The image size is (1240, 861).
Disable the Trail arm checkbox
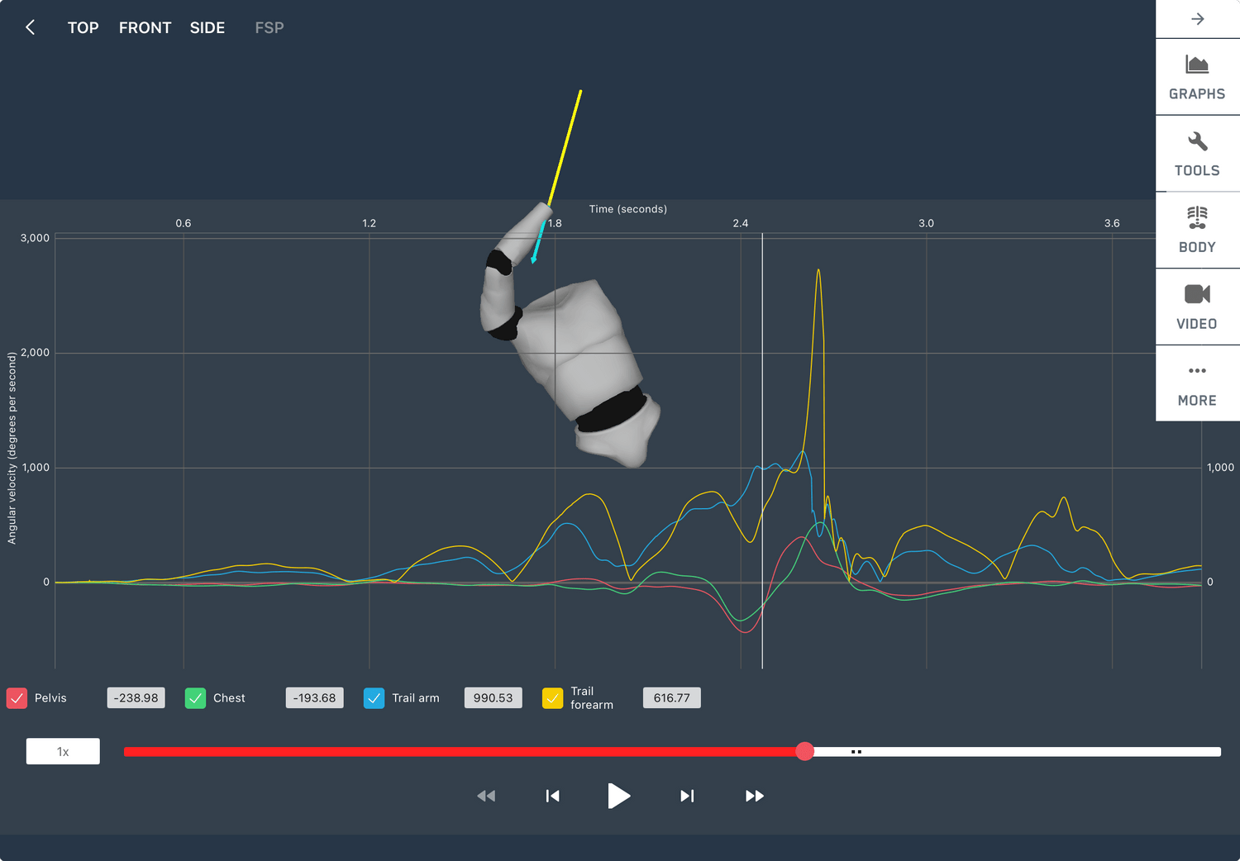point(374,698)
